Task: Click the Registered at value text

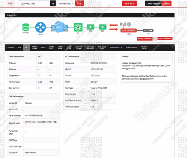Action: (x=41, y=123)
